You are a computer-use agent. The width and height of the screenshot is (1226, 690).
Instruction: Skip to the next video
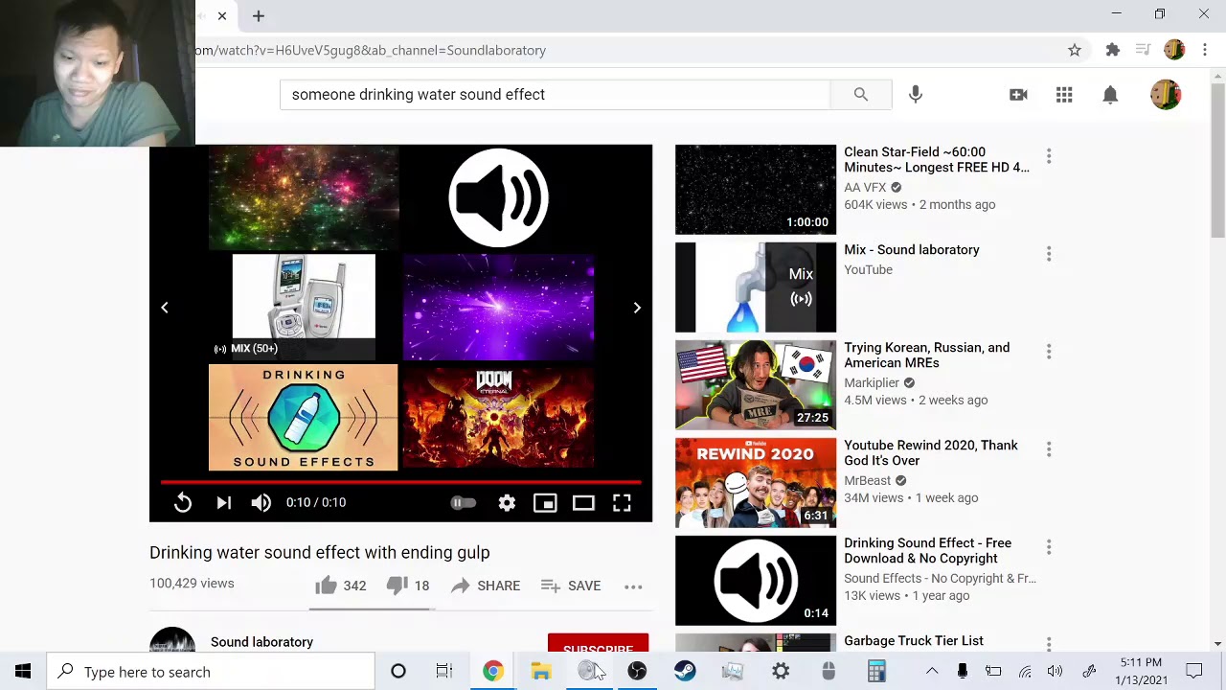click(223, 502)
